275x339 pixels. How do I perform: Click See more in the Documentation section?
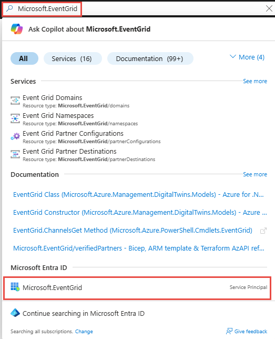255,174
